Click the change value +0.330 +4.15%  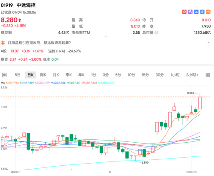14,26
